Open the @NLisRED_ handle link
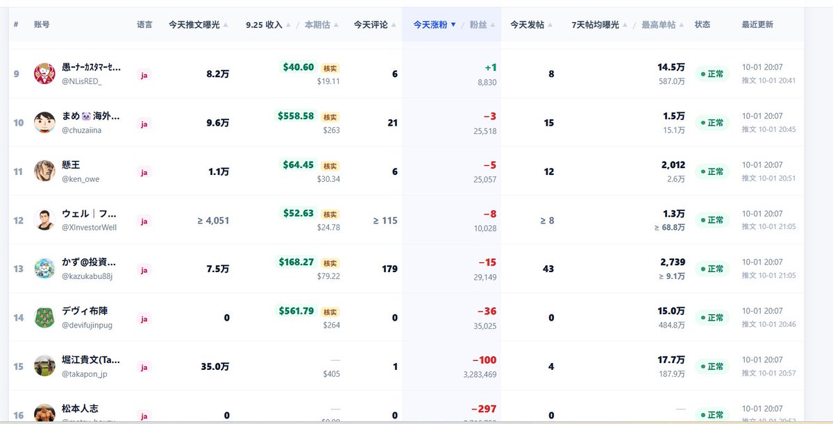Viewport: 833px width, 424px height. click(x=82, y=82)
